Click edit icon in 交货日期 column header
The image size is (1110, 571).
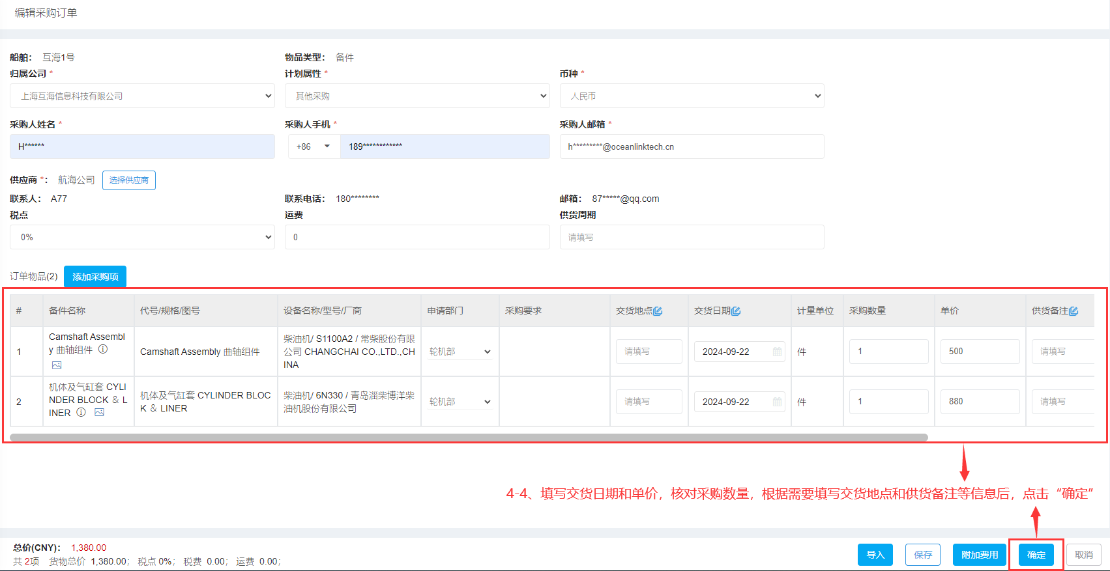point(736,311)
